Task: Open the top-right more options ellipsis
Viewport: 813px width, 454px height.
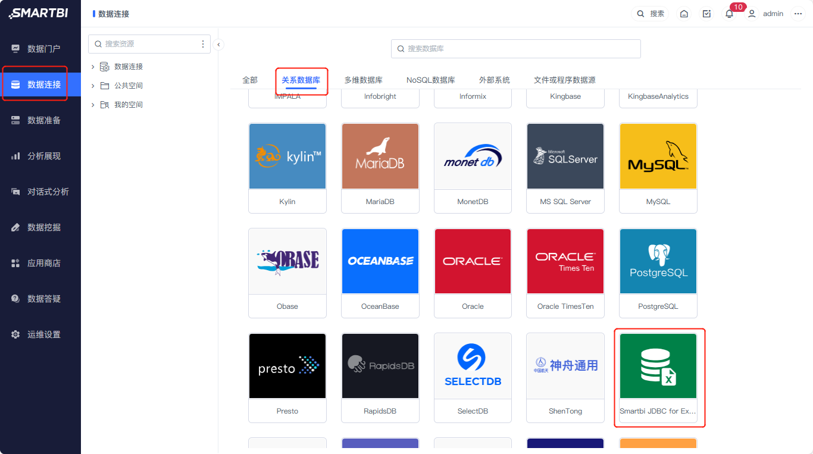Action: point(798,14)
